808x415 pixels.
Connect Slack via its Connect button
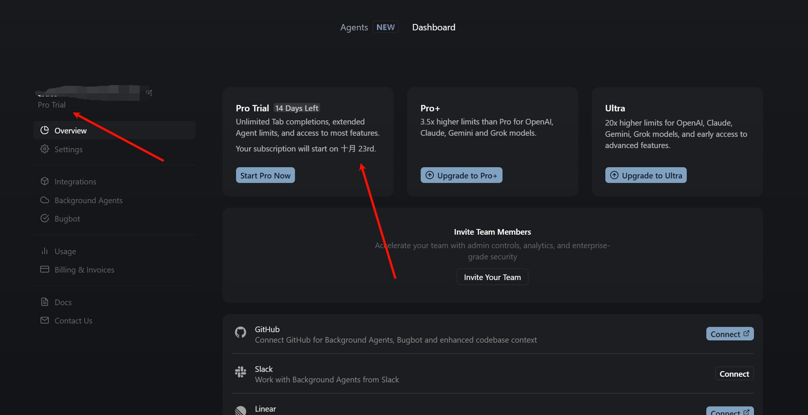tap(734, 374)
